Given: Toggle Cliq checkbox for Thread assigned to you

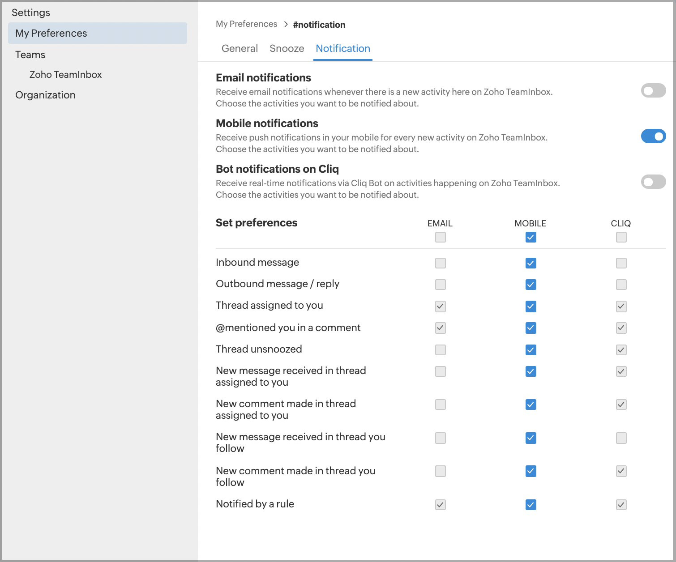Looking at the screenshot, I should [621, 307].
